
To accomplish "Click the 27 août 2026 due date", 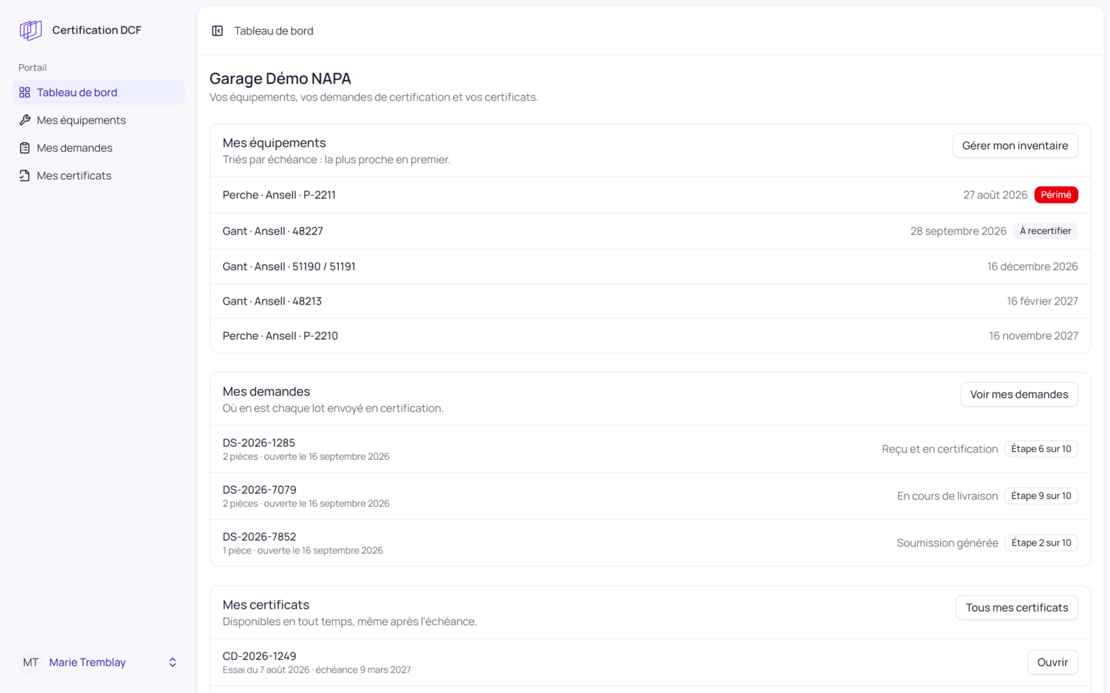I will pyautogui.click(x=995, y=195).
